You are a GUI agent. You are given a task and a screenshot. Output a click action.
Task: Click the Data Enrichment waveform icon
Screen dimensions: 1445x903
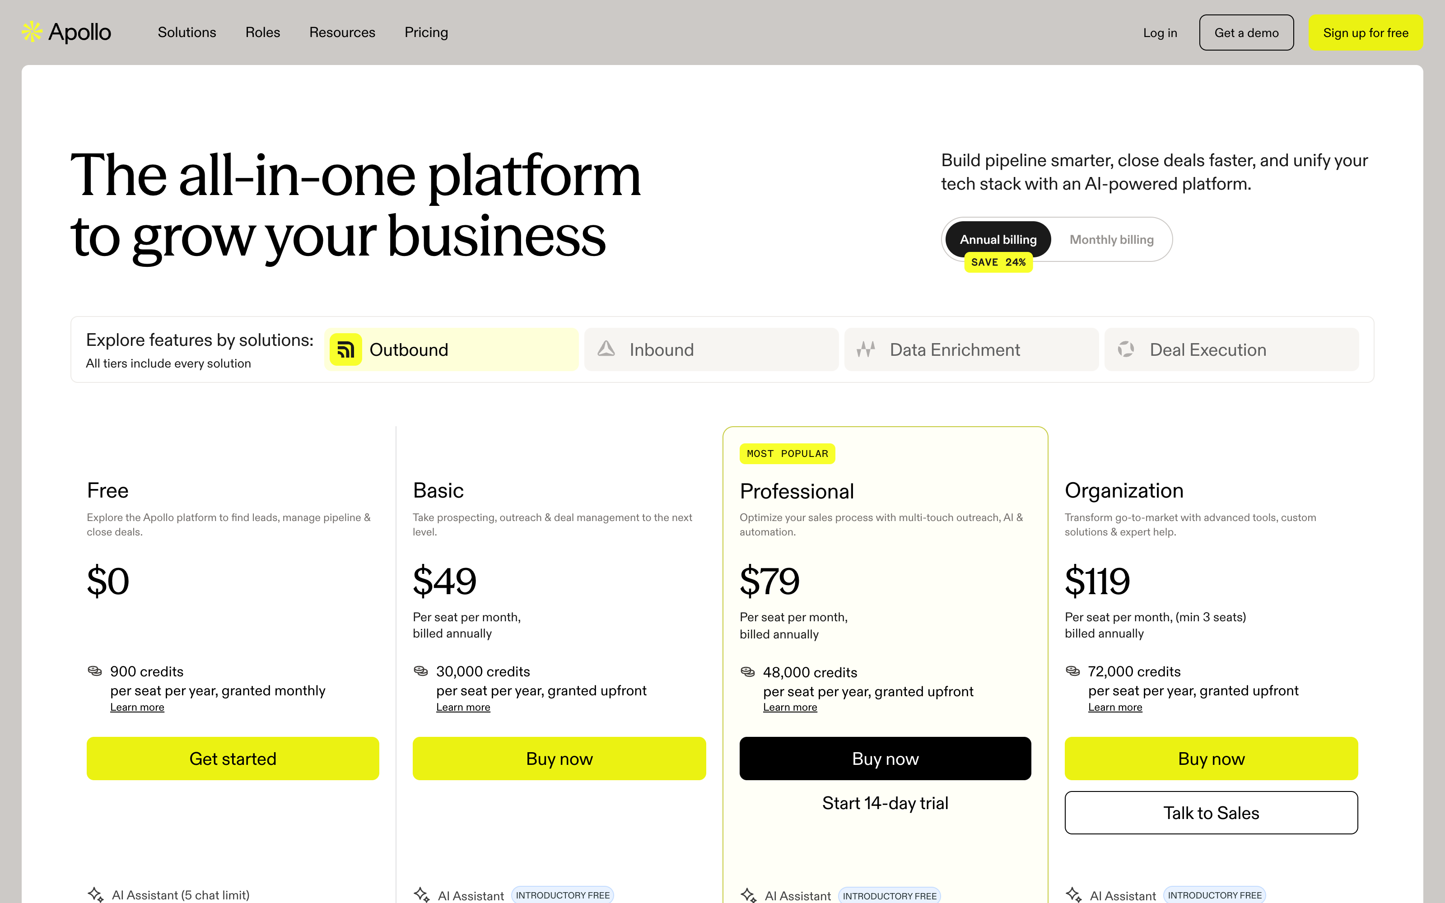coord(866,349)
